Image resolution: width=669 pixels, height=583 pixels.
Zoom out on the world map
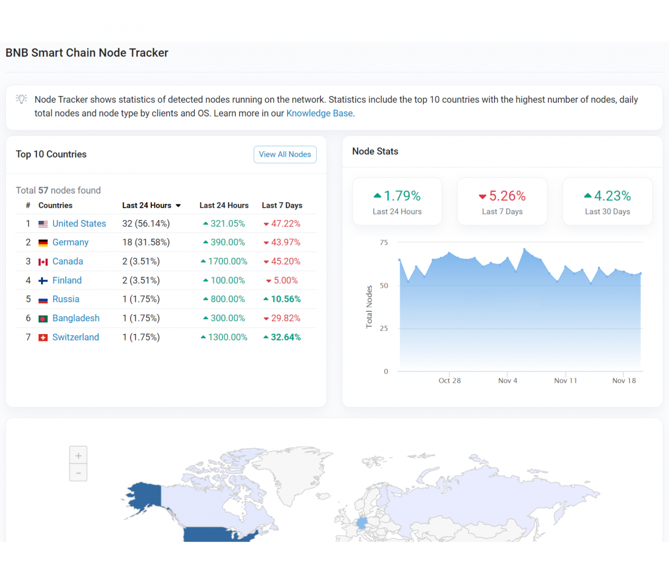[78, 472]
